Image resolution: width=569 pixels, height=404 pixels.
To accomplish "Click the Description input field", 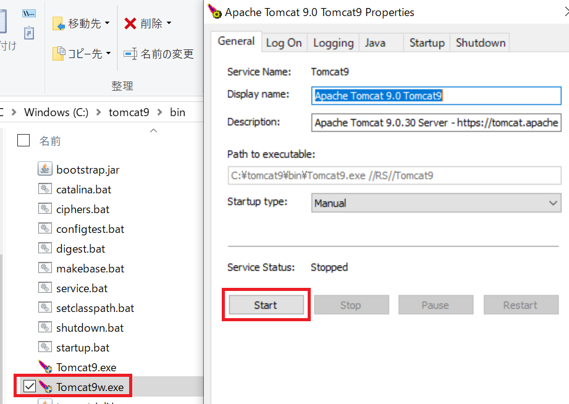I will [436, 122].
